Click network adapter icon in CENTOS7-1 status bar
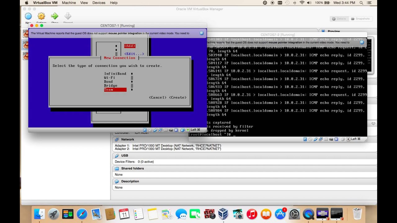Image resolution: width=397 pixels, height=223 pixels. [x=161, y=130]
